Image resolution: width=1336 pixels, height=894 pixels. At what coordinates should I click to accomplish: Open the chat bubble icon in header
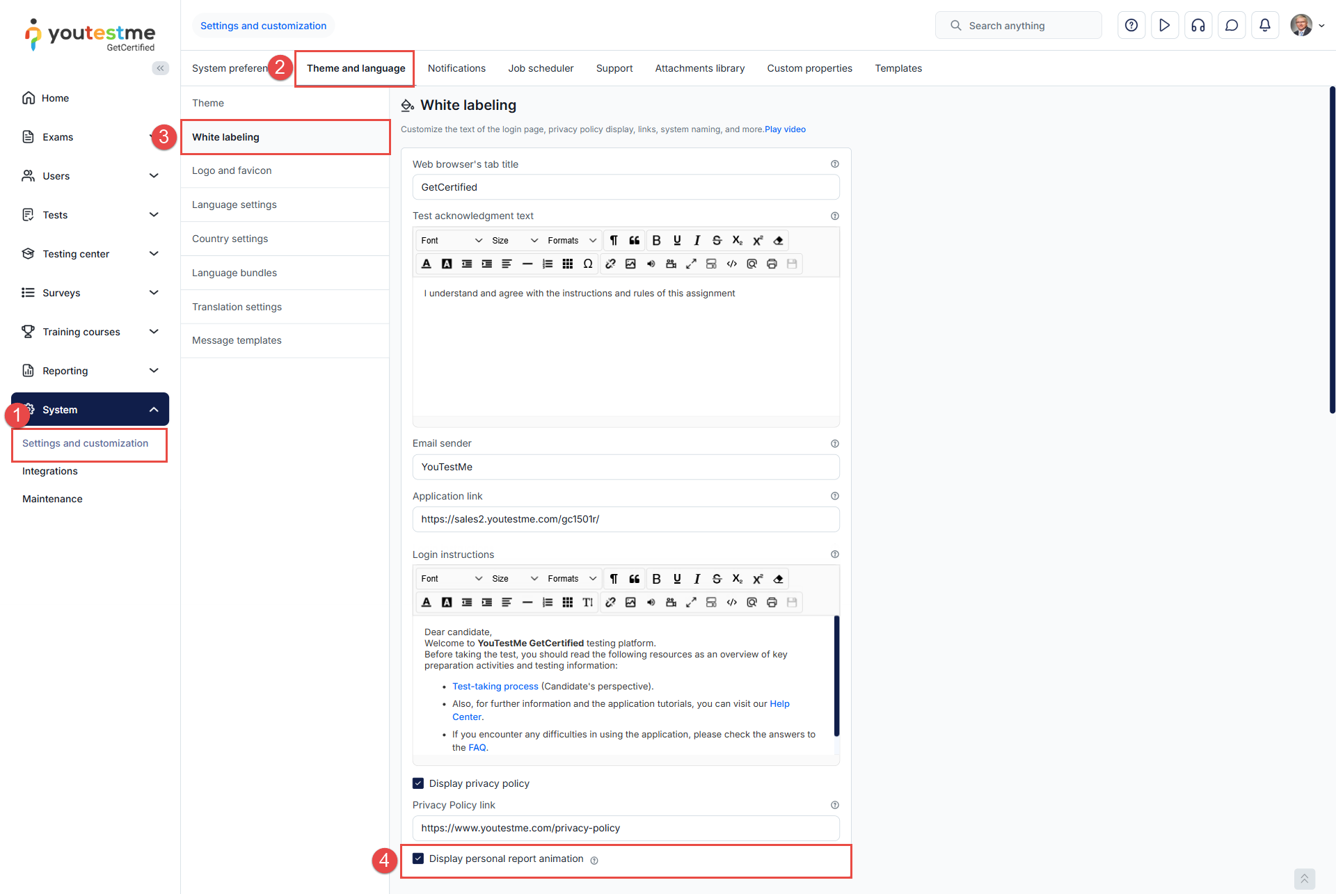(1232, 26)
